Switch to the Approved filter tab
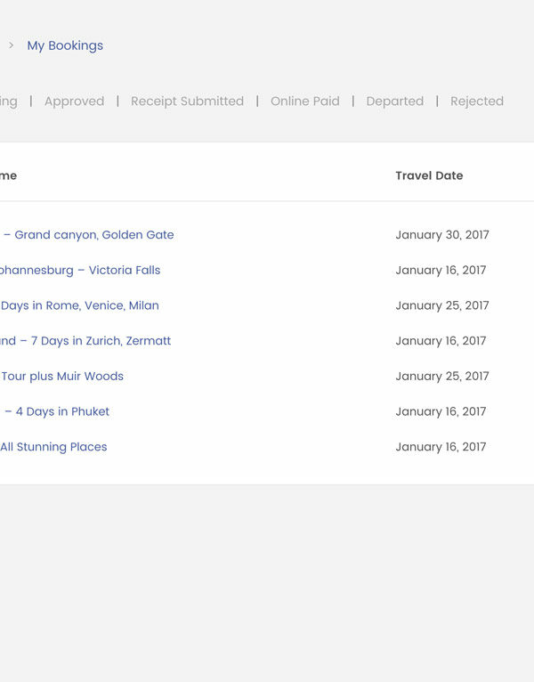Image resolution: width=534 pixels, height=682 pixels. pos(74,101)
